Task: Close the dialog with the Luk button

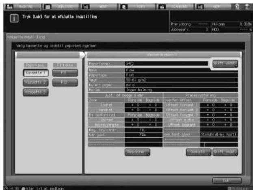Action: click(227, 181)
